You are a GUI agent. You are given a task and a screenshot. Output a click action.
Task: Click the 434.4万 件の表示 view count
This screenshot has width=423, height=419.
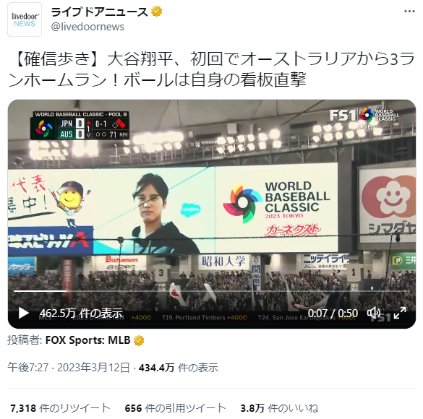tap(179, 368)
